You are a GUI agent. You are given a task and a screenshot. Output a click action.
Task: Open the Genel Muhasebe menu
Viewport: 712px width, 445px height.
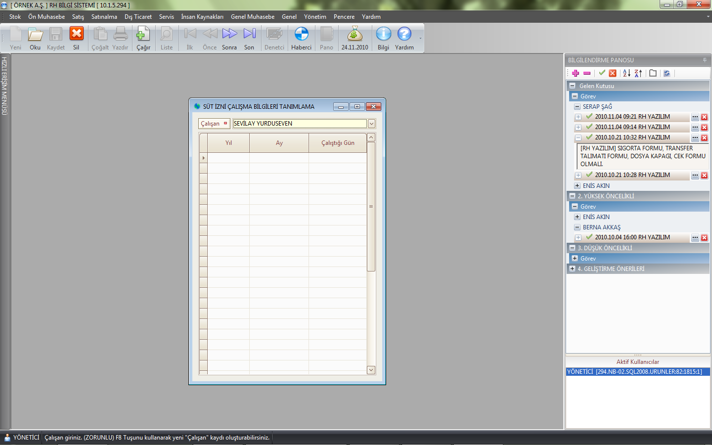(252, 17)
